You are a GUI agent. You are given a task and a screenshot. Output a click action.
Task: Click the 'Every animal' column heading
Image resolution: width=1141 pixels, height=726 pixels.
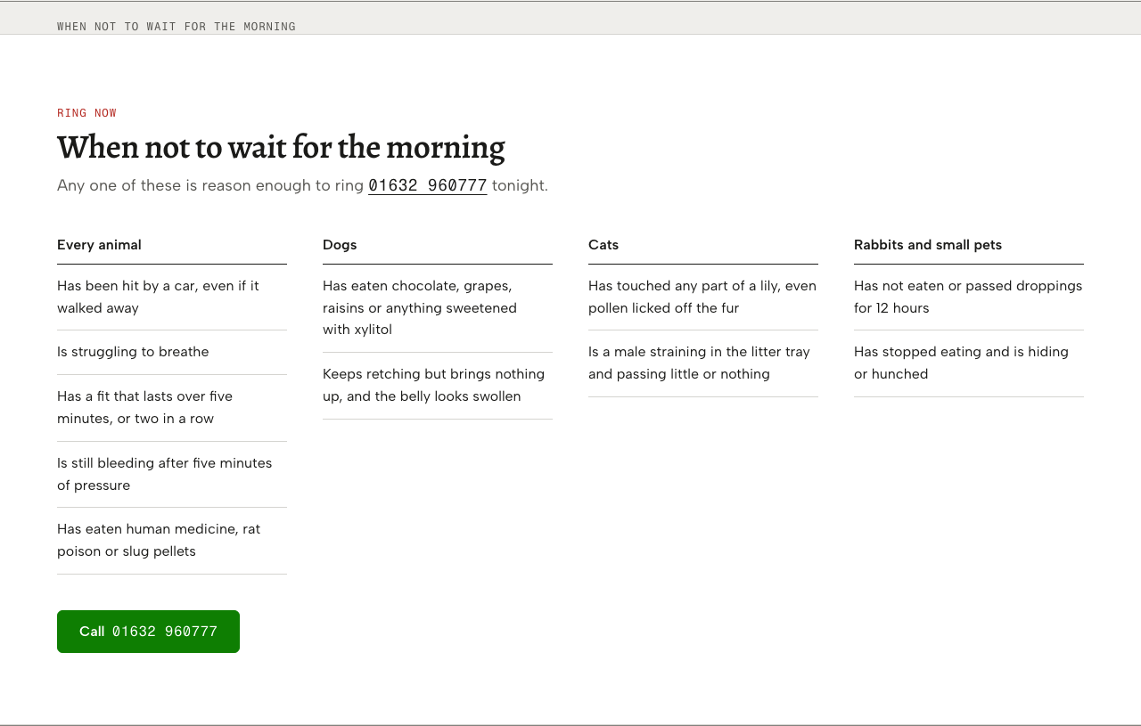(x=99, y=245)
